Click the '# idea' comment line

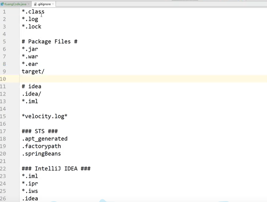[x=32, y=86]
